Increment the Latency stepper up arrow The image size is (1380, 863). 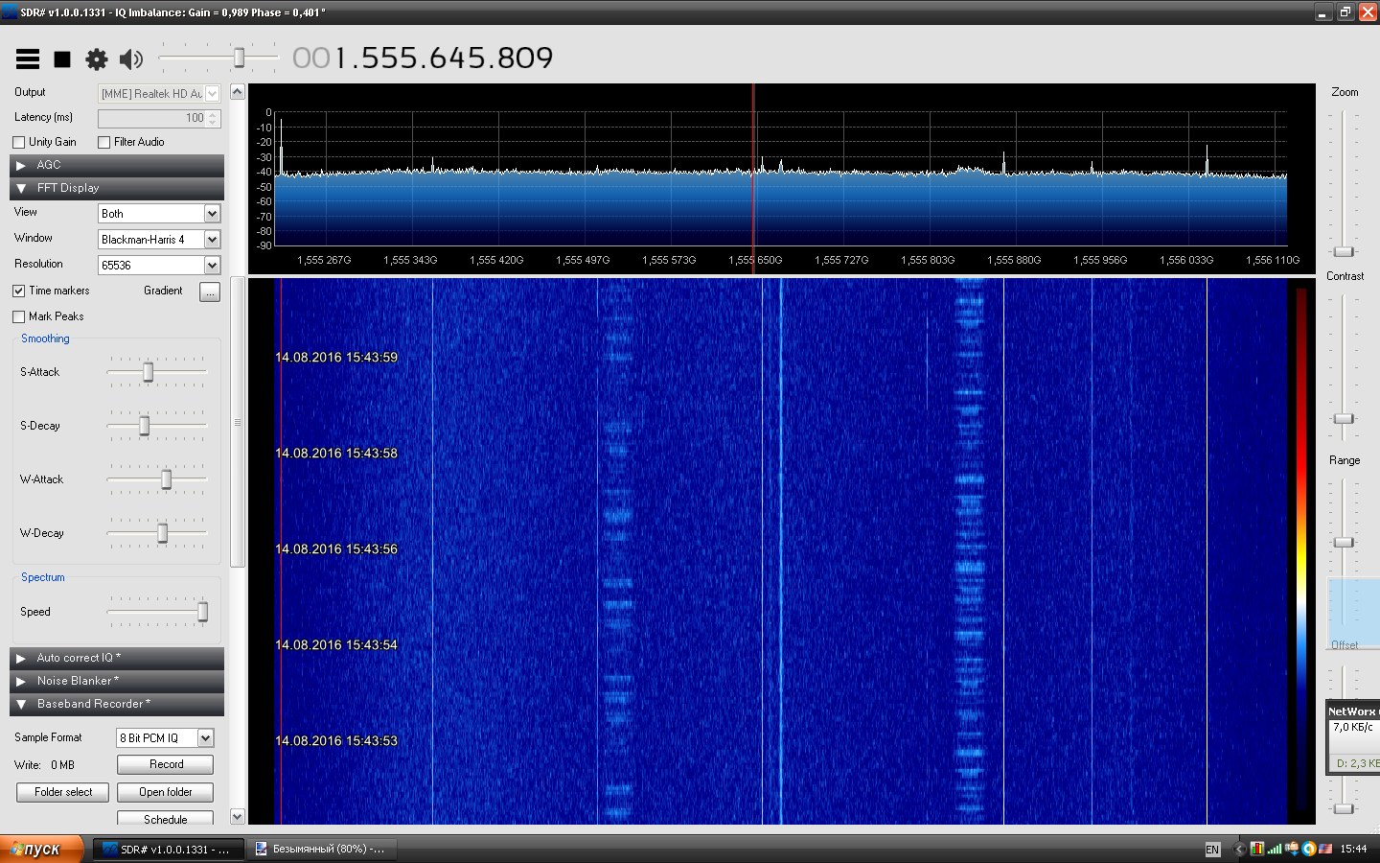[213, 114]
